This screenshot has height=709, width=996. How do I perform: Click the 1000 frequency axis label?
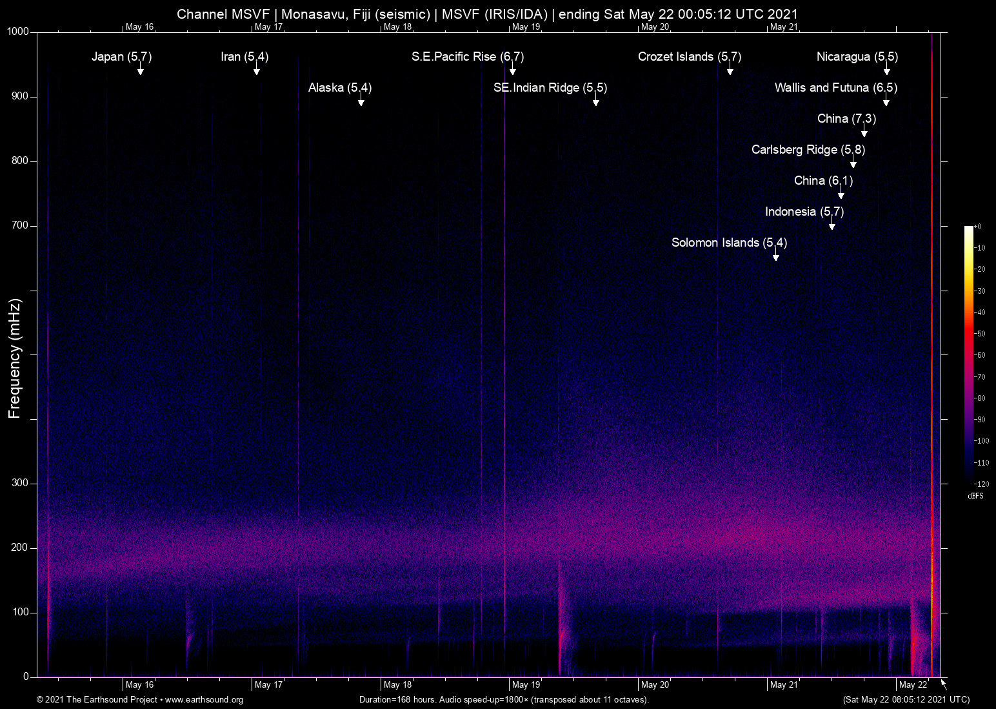coord(18,32)
